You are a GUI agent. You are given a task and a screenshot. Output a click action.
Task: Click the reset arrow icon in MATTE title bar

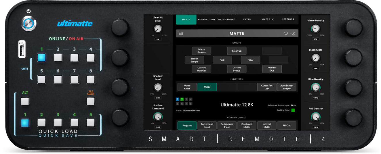[x=286, y=33]
